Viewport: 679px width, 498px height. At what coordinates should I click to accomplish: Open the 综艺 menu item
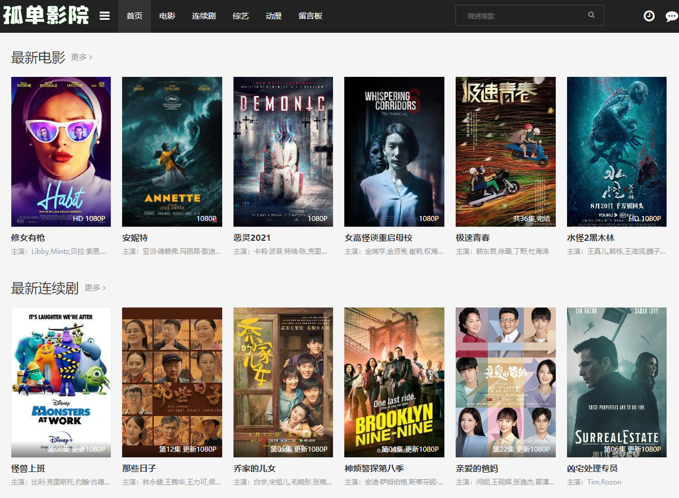[241, 16]
